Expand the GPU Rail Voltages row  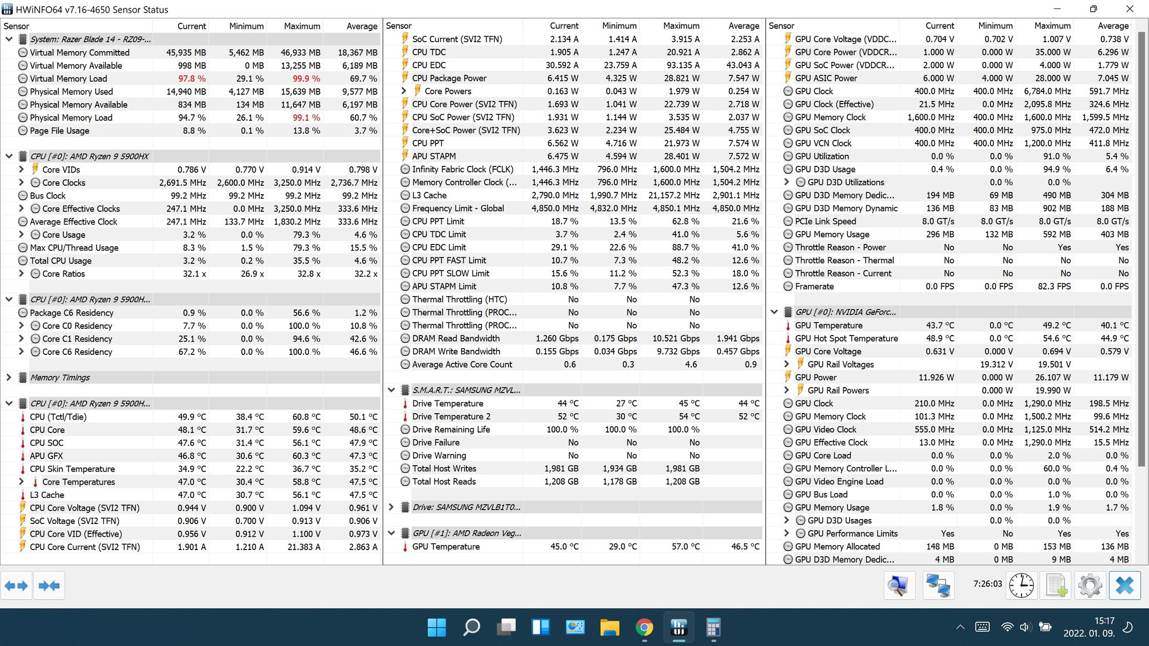(786, 364)
